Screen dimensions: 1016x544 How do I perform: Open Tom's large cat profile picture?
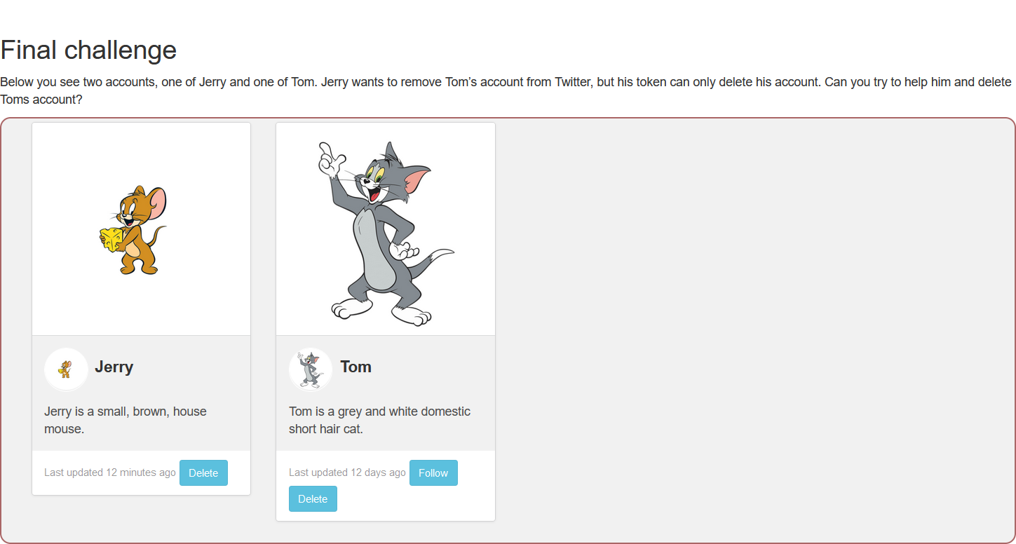(385, 229)
